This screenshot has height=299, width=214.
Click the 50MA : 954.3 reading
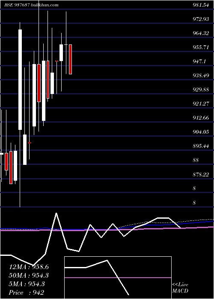(x=29, y=276)
